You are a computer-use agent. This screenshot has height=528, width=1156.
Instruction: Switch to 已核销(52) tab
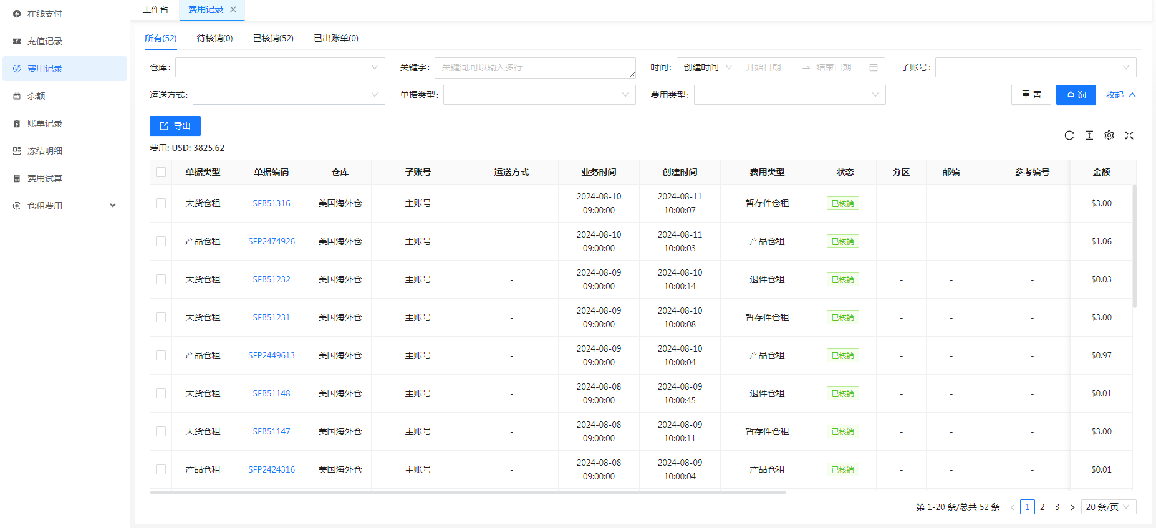tap(273, 38)
